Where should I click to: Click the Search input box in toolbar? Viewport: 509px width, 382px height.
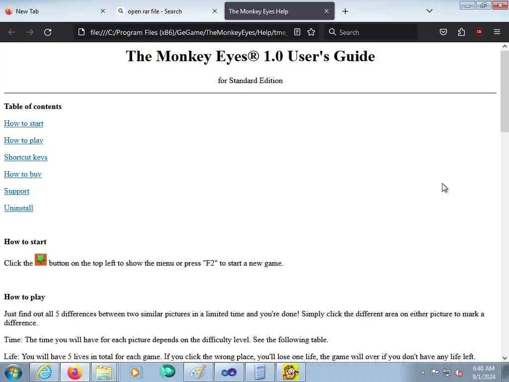371,32
